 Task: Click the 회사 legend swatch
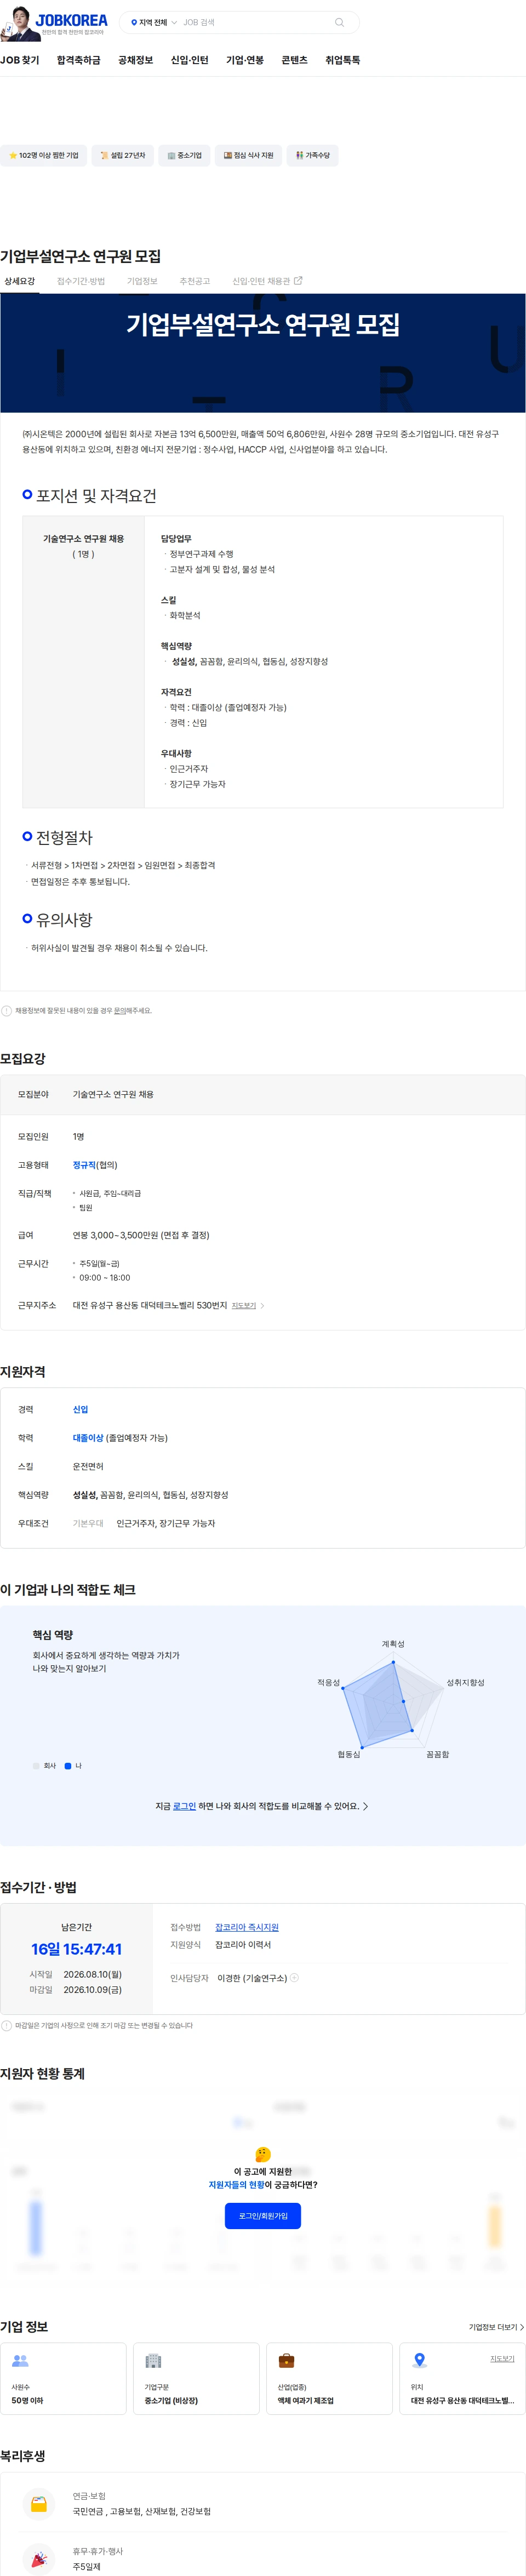pos(36,1765)
